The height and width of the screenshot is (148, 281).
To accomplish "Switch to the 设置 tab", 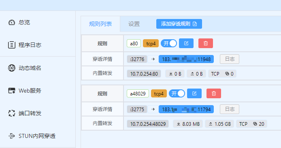I will [134, 24].
